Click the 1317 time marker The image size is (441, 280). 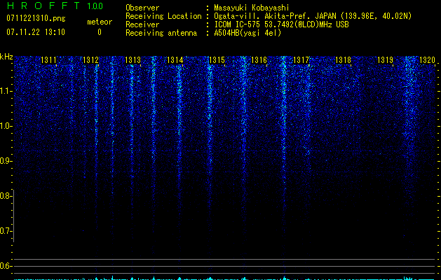301,60
